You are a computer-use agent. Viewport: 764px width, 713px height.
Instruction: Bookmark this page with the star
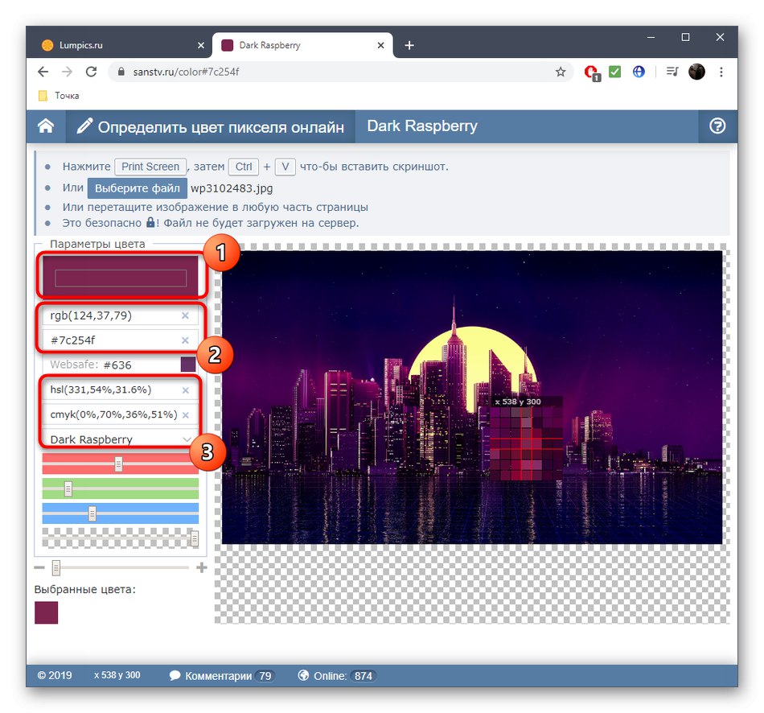(561, 72)
